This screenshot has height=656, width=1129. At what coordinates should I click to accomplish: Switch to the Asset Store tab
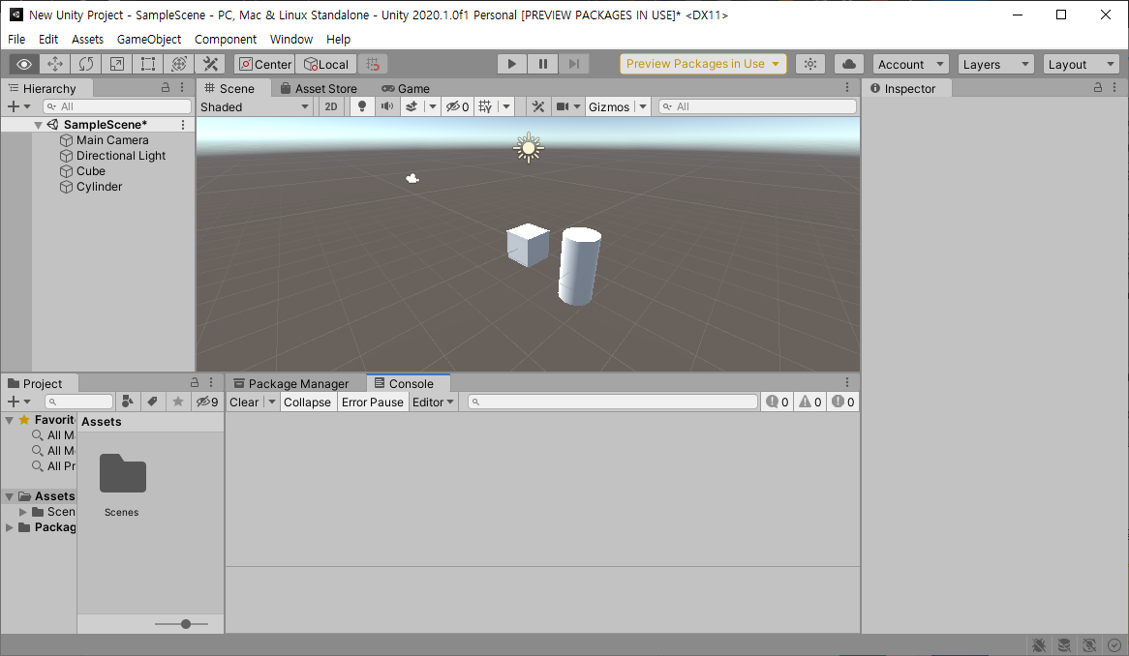(x=319, y=88)
